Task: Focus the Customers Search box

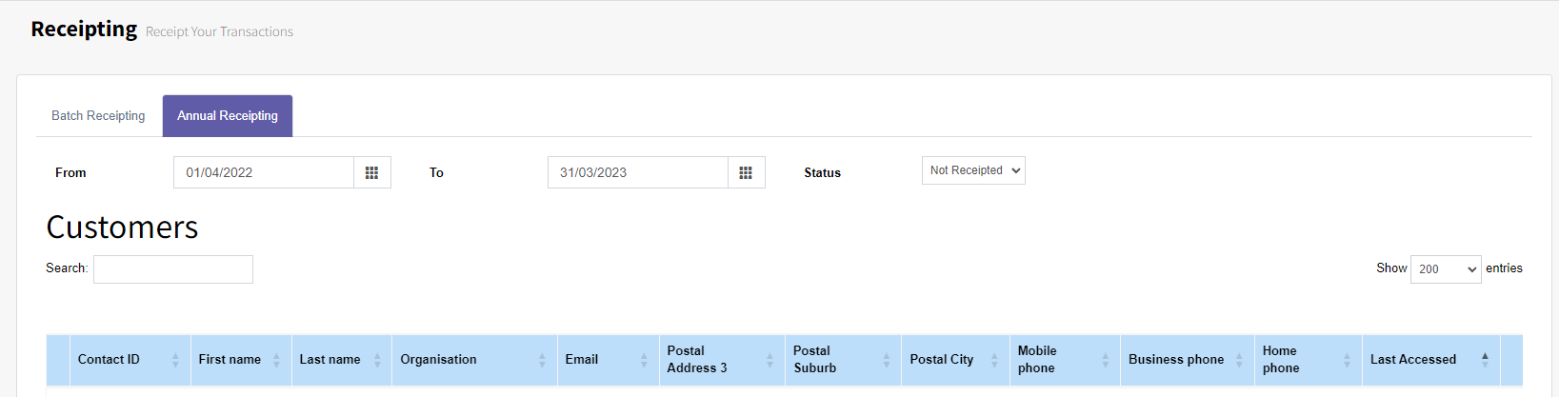Action: (x=173, y=269)
